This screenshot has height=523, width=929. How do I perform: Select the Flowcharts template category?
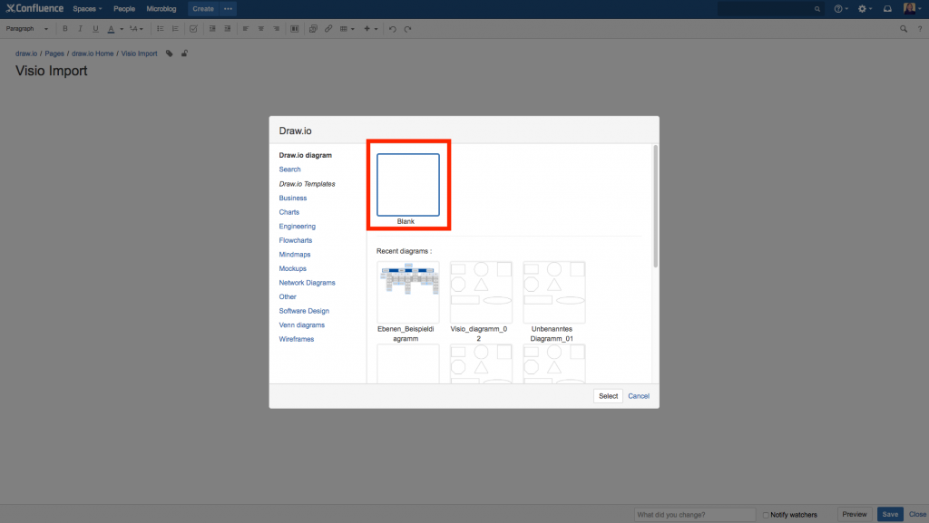296,240
